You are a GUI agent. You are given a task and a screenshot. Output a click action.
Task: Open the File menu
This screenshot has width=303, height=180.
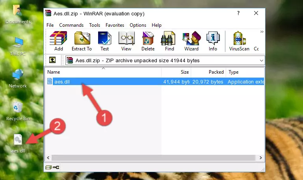pos(50,25)
